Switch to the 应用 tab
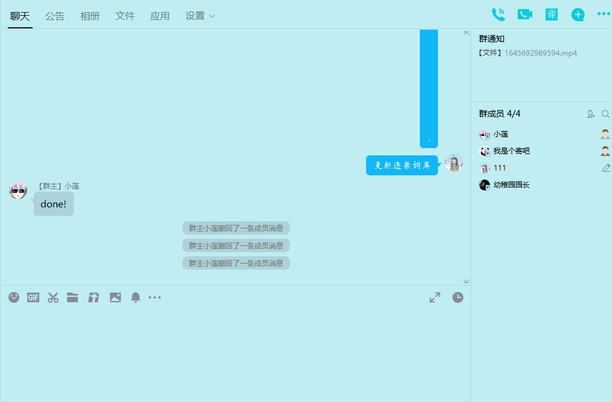This screenshot has height=402, width=612. [160, 16]
